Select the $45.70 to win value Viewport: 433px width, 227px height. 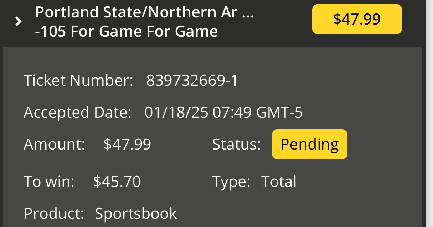(117, 182)
